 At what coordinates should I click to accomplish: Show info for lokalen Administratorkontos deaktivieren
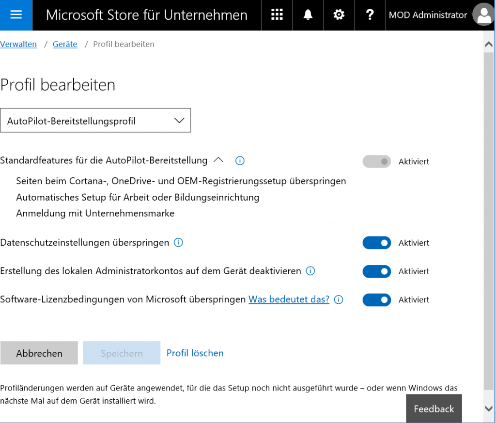[x=310, y=271]
